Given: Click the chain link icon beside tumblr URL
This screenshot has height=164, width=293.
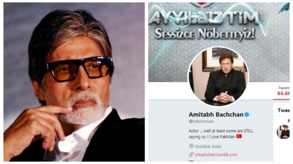Looking at the screenshot, I should tap(191, 155).
